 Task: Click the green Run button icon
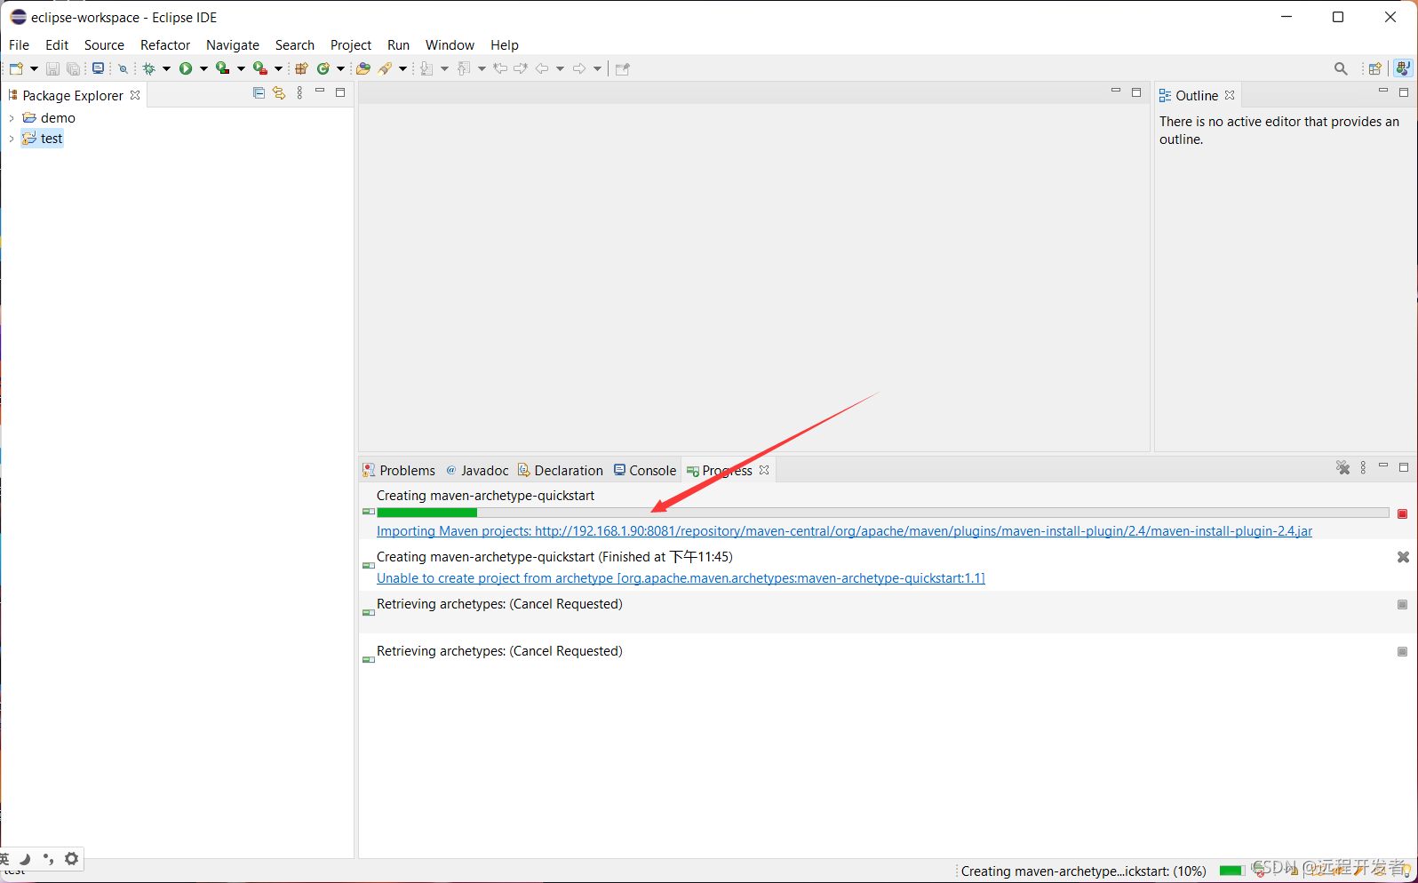[186, 68]
